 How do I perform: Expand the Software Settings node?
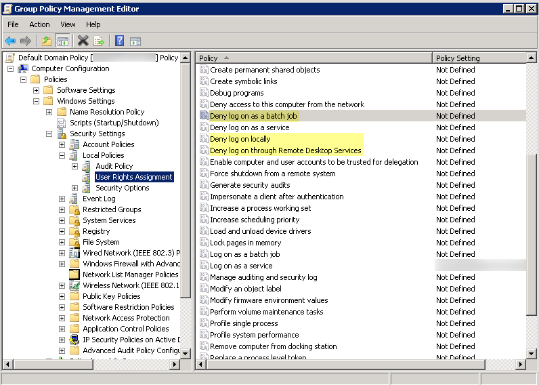[37, 90]
